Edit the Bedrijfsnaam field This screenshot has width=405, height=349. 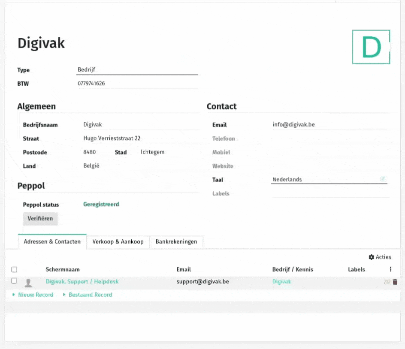[x=141, y=125]
